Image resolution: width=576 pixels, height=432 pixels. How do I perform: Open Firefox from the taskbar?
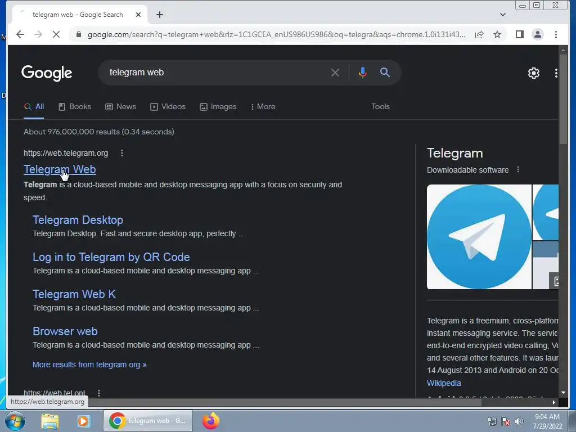pyautogui.click(x=211, y=421)
